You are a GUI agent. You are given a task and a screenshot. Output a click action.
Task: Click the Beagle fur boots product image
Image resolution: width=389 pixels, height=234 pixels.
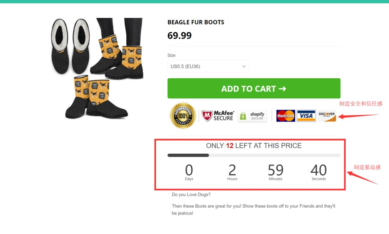[x=97, y=68]
